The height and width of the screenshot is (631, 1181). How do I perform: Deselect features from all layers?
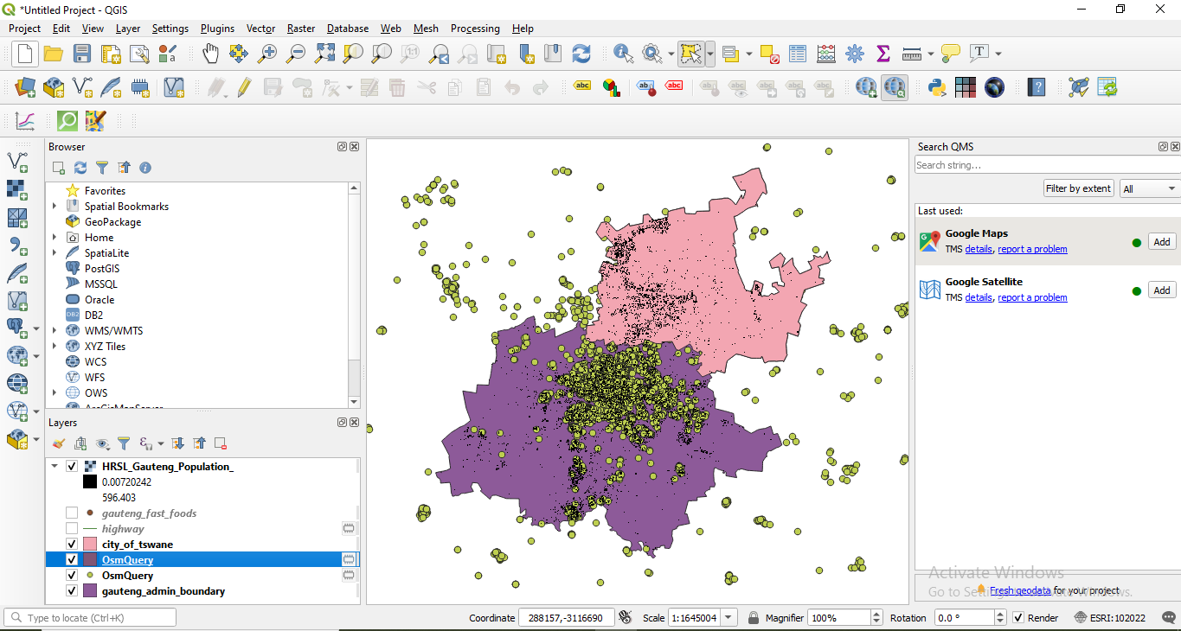tap(769, 54)
